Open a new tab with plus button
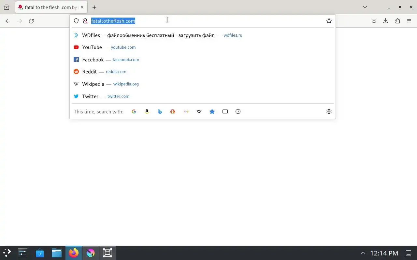Viewport: 417px width, 260px height. click(x=94, y=7)
